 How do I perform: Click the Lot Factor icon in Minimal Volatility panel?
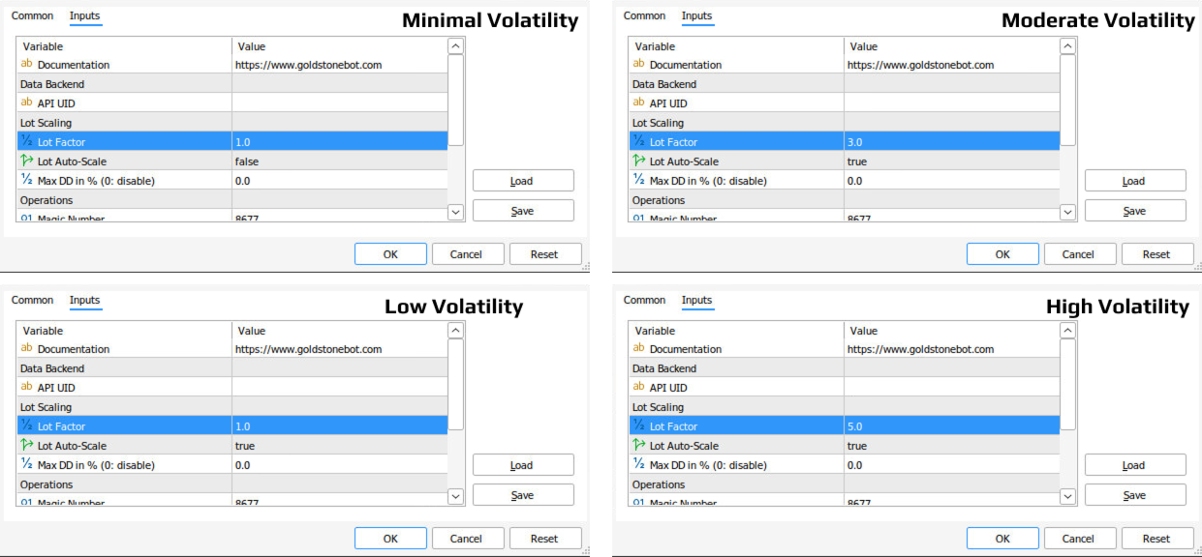click(26, 142)
